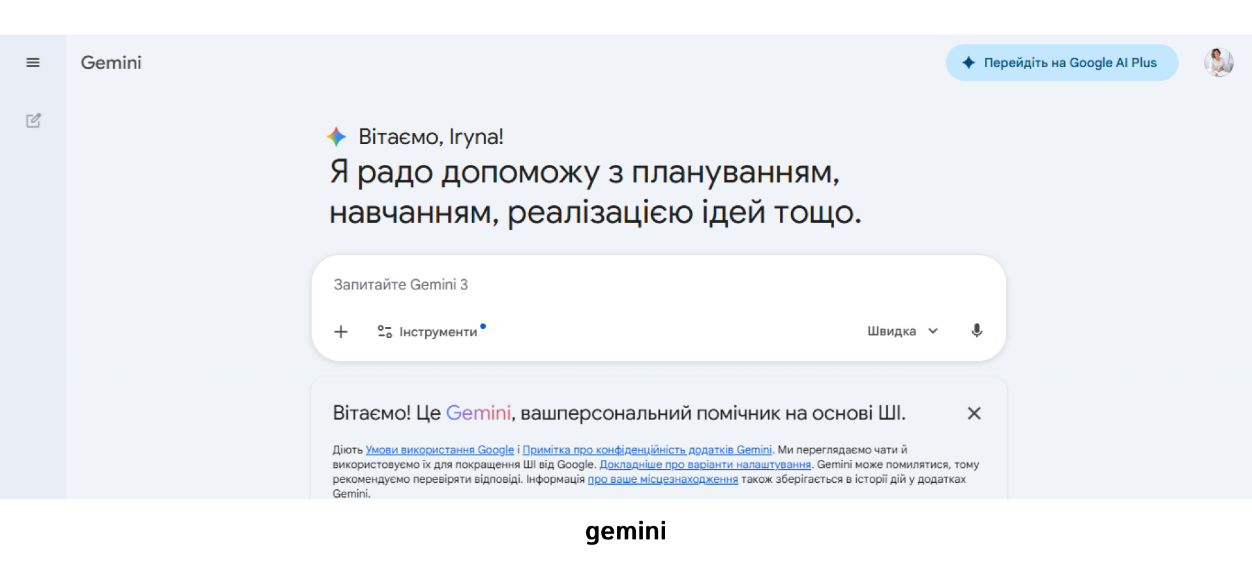Dismiss the welcome notice with X

(x=974, y=413)
